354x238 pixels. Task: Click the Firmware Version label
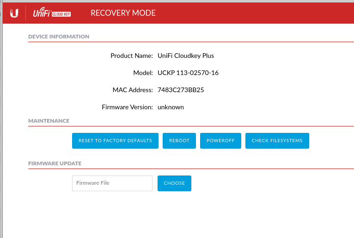point(127,107)
